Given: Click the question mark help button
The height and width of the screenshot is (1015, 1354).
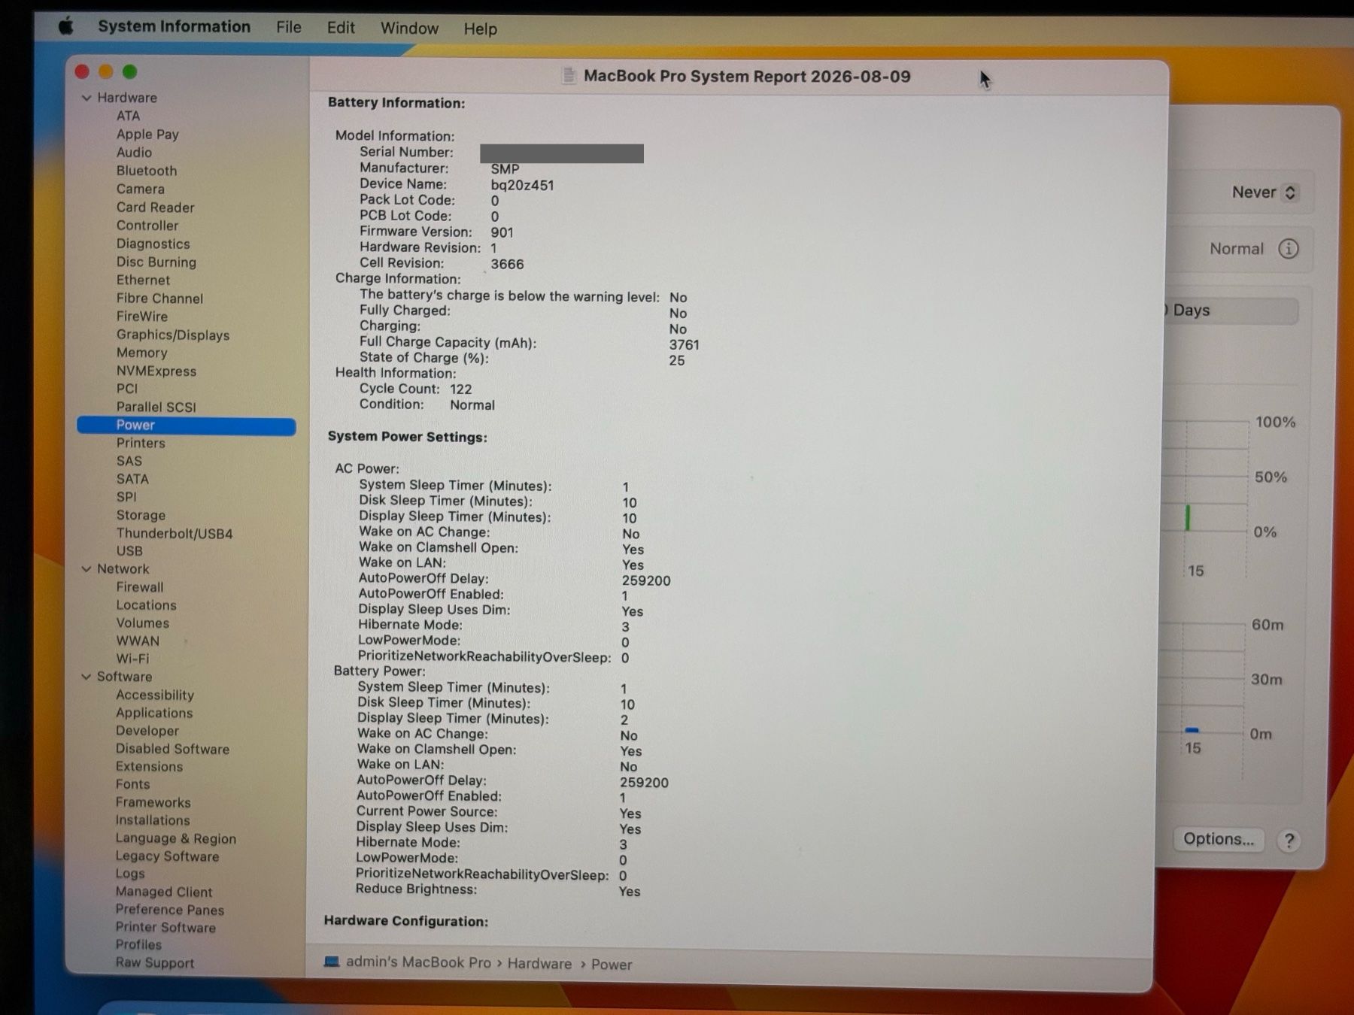Looking at the screenshot, I should click(x=1289, y=841).
